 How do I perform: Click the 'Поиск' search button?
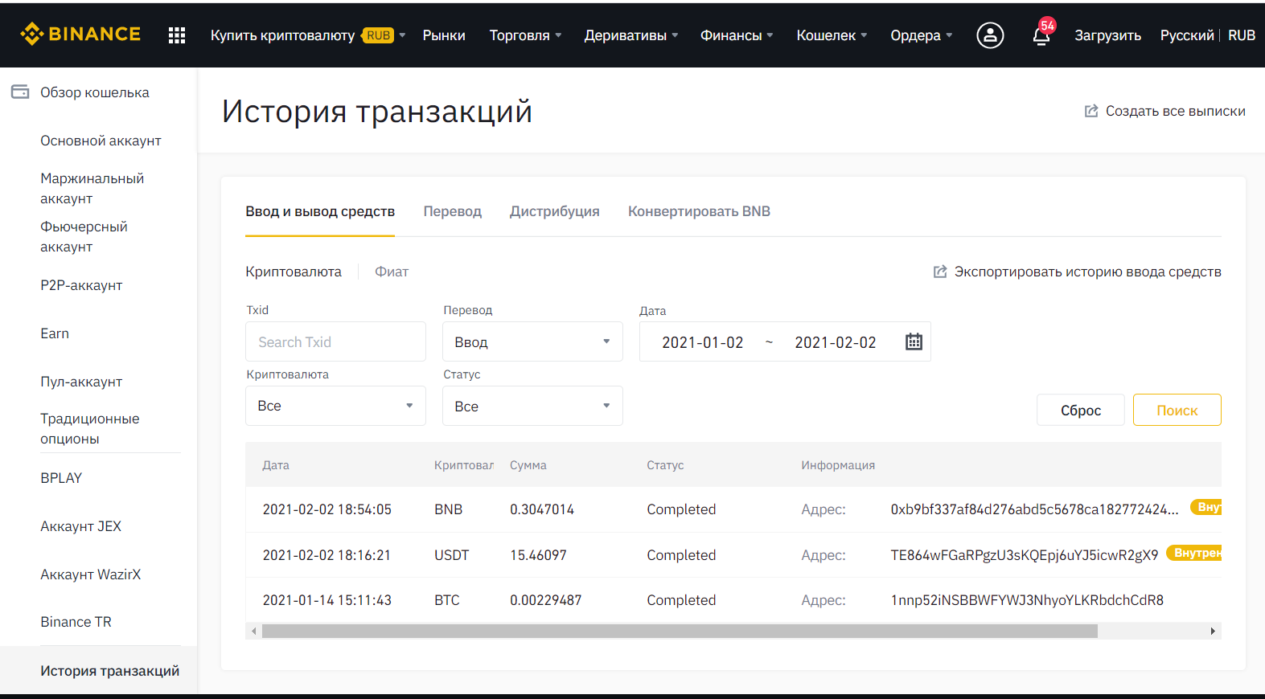[1177, 410]
